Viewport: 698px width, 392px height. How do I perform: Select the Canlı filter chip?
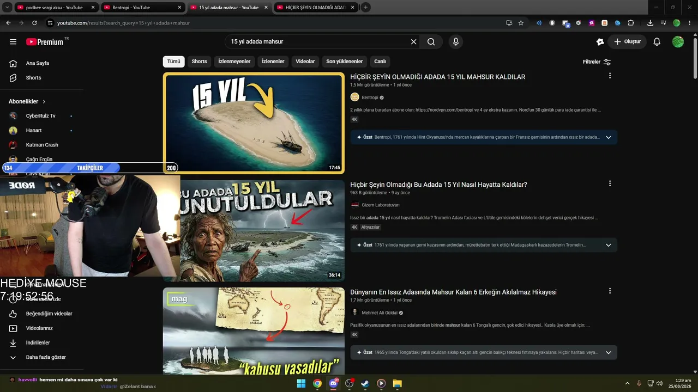click(380, 62)
